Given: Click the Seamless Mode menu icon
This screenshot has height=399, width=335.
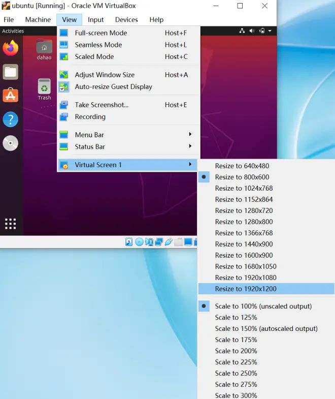Looking at the screenshot, I should 64,45.
